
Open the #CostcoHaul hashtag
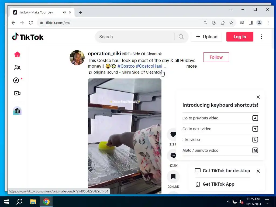(149, 66)
